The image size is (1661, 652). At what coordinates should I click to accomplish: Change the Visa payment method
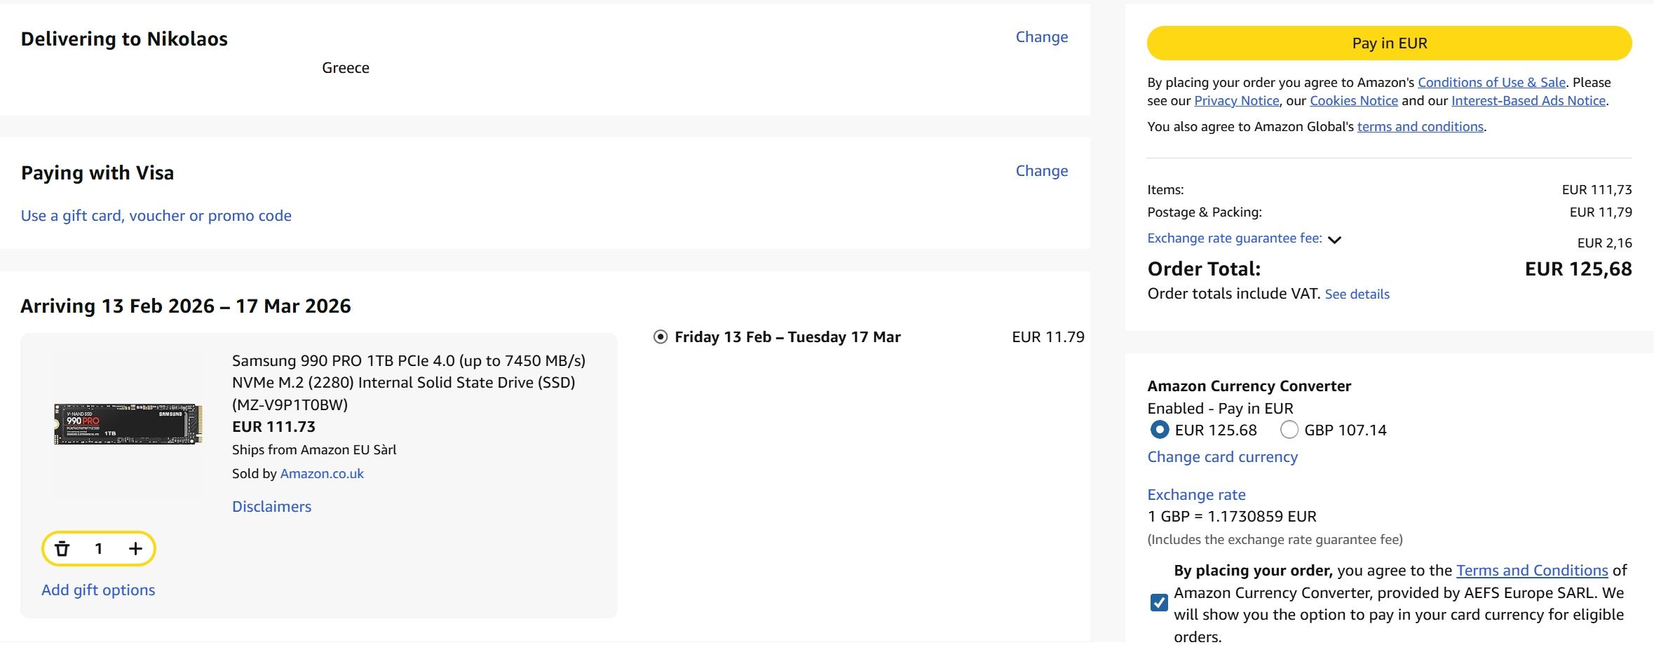(x=1042, y=171)
